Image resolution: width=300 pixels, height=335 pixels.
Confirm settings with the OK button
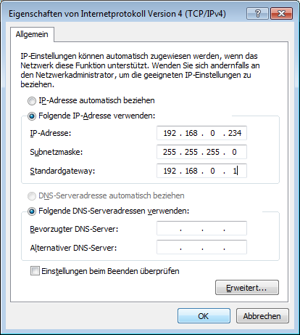pos(204,316)
